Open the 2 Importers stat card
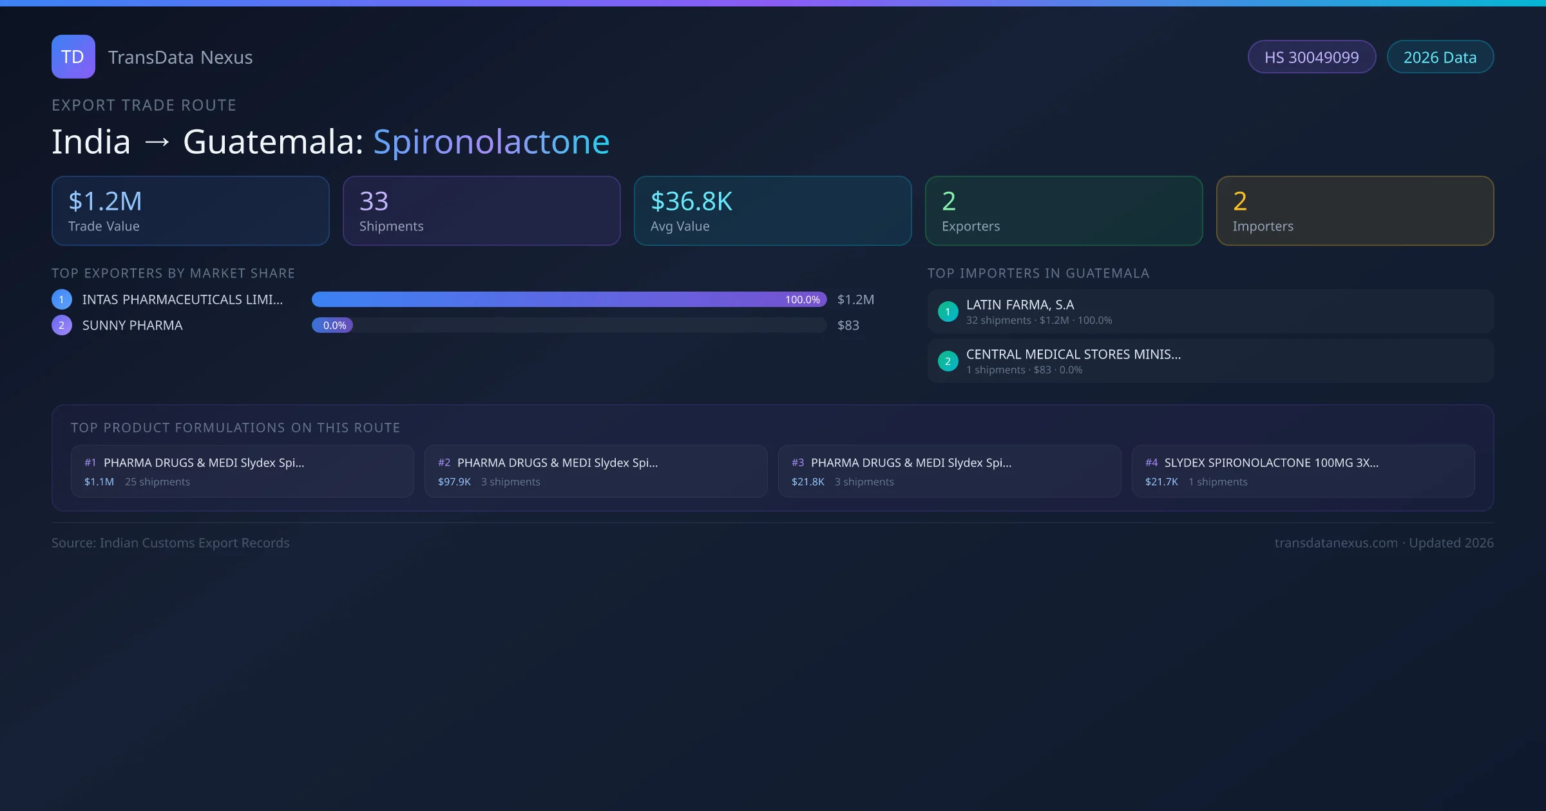The width and height of the screenshot is (1546, 811). [1355, 210]
